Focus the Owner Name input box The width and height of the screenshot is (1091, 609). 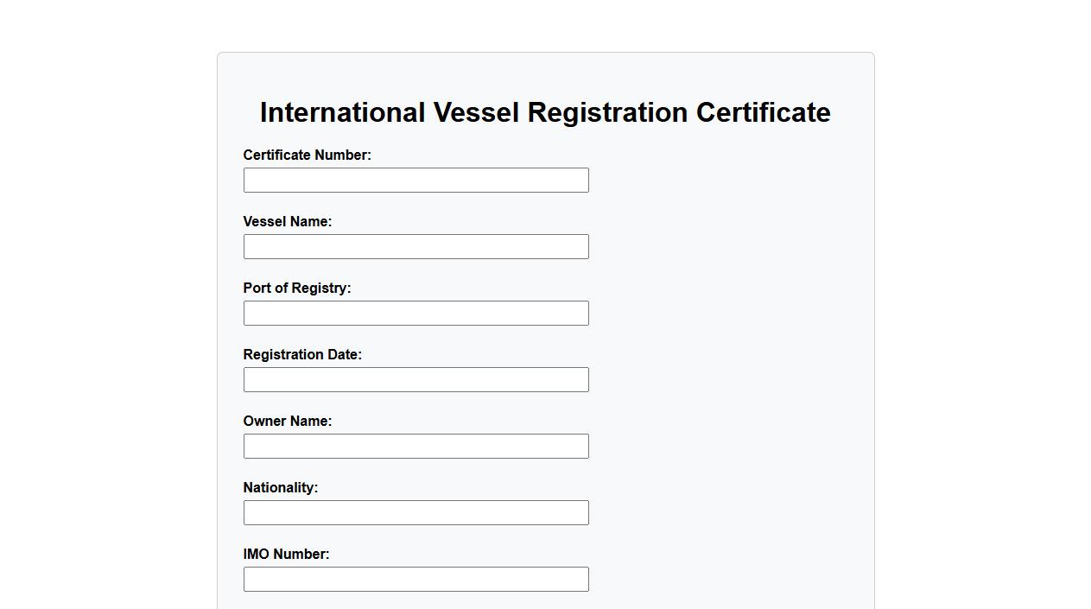point(415,447)
